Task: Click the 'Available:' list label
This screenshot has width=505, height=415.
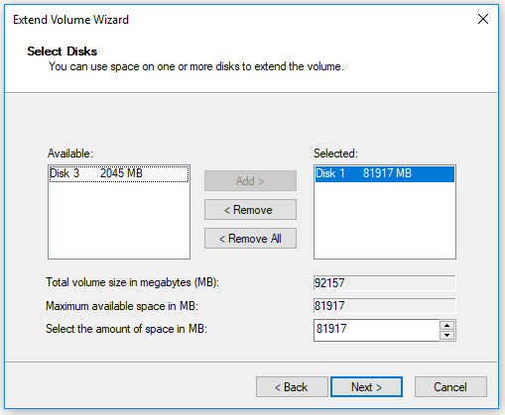Action: point(70,154)
